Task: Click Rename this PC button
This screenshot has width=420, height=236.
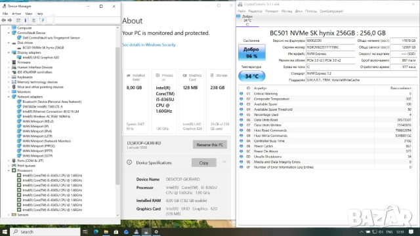Action: pyautogui.click(x=210, y=145)
